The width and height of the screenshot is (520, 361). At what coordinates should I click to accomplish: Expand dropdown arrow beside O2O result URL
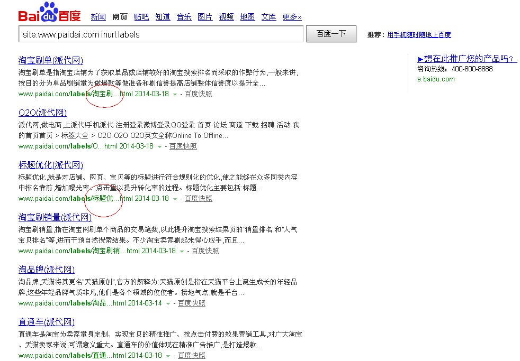pos(159,147)
